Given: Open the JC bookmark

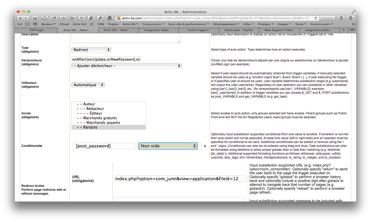Looking at the screenshot, I should pos(92,24).
